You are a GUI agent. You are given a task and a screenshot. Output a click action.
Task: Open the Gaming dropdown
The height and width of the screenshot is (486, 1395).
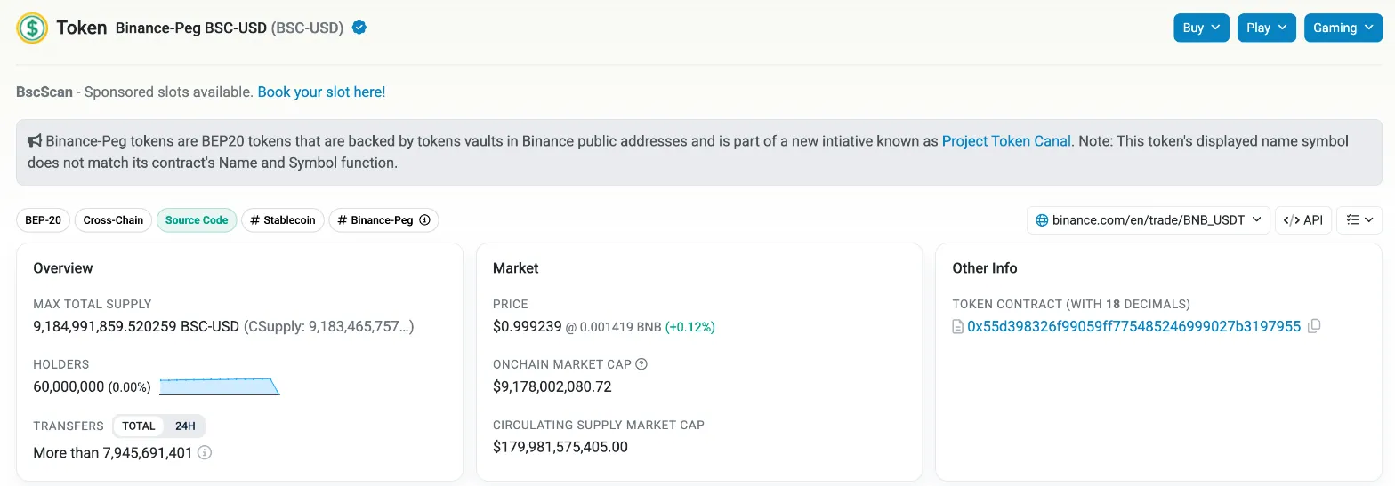coord(1343,28)
